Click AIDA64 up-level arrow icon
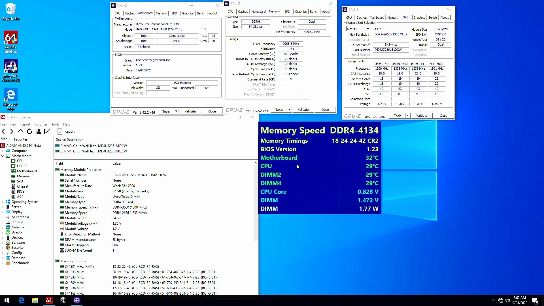The height and width of the screenshot is (306, 544). 20,131
